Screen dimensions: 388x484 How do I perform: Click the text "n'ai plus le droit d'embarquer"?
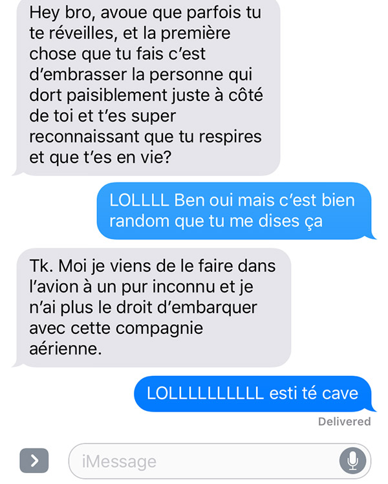[x=143, y=307]
